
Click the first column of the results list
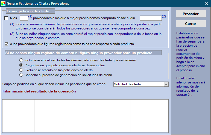pos(18,116)
